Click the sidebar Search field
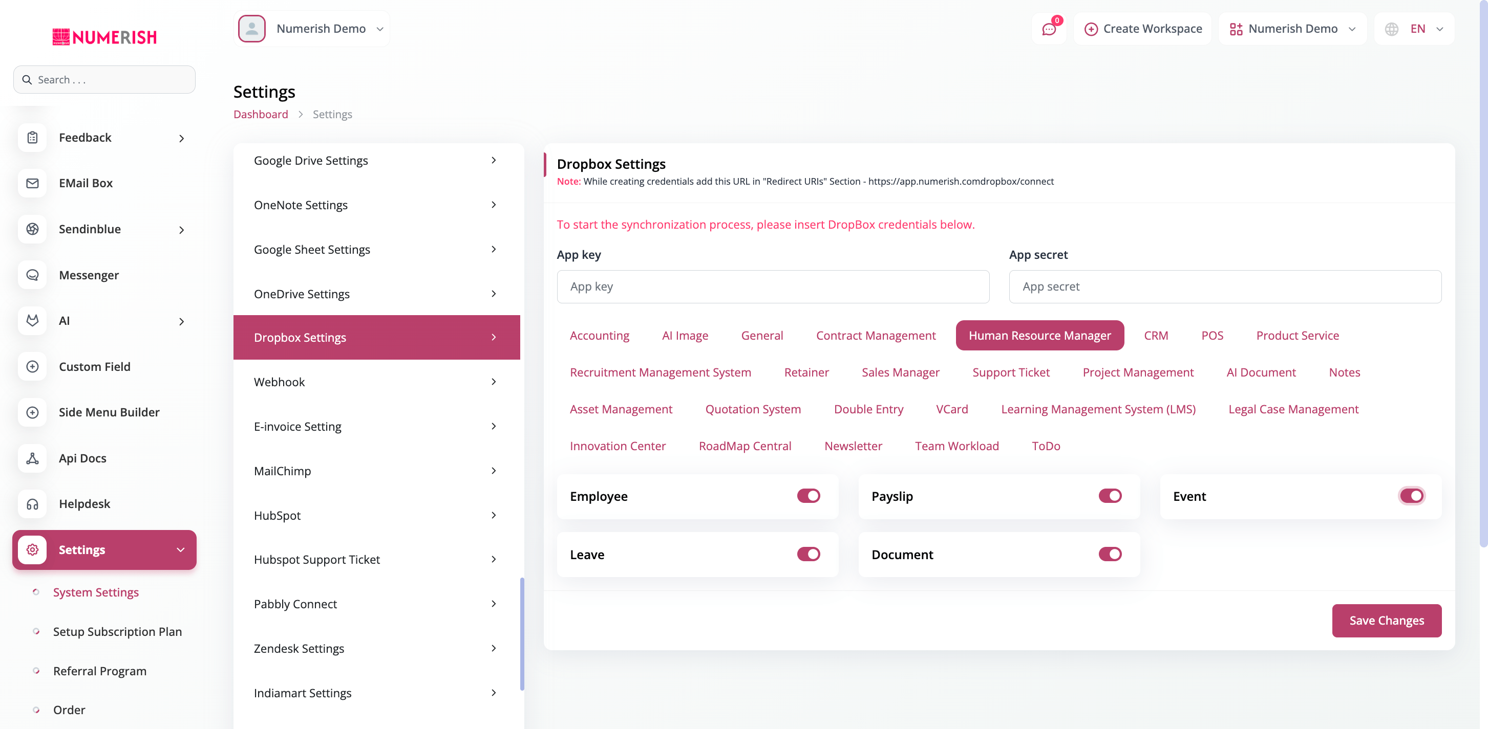The width and height of the screenshot is (1488, 729). click(104, 80)
